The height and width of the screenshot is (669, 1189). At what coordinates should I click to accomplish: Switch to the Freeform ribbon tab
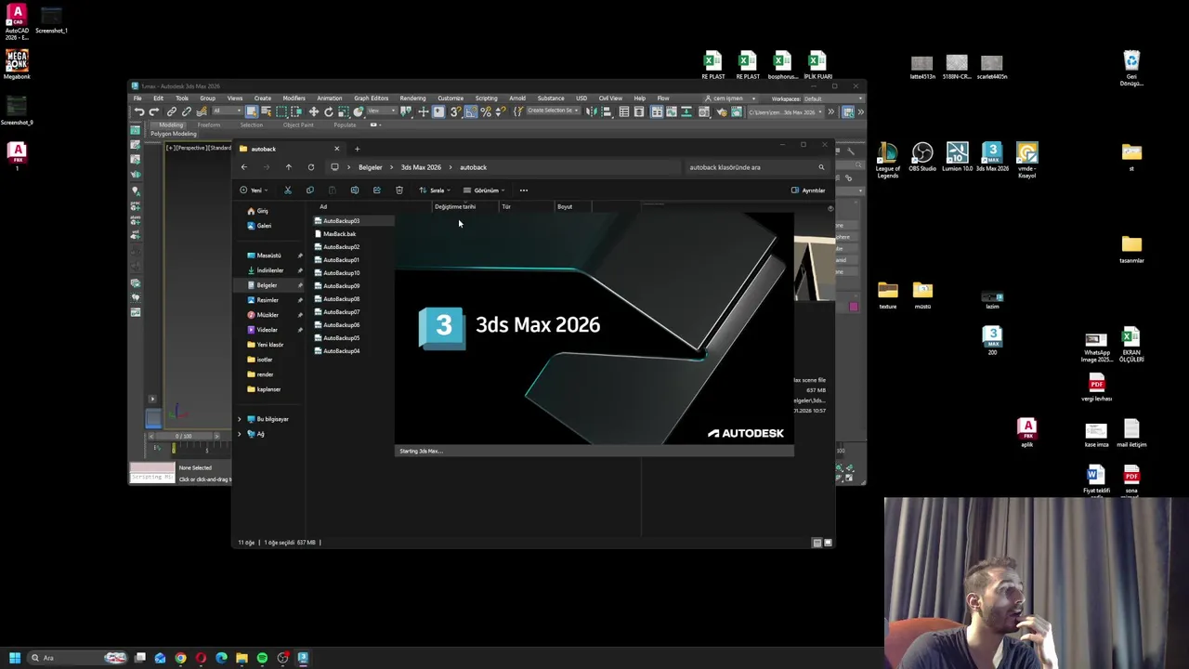(x=209, y=125)
